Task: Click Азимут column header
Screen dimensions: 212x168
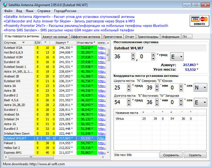Action: tap(66, 43)
